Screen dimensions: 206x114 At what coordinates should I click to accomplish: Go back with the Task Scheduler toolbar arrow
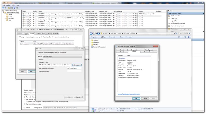point(3,8)
